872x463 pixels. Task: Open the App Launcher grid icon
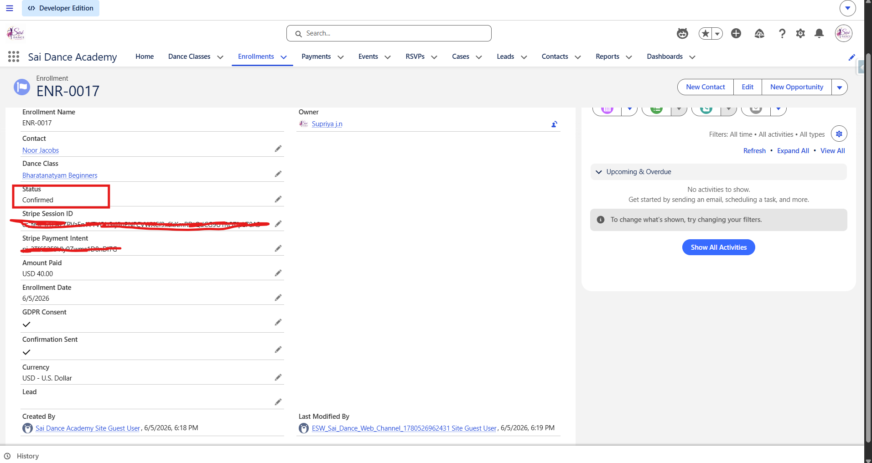click(14, 57)
